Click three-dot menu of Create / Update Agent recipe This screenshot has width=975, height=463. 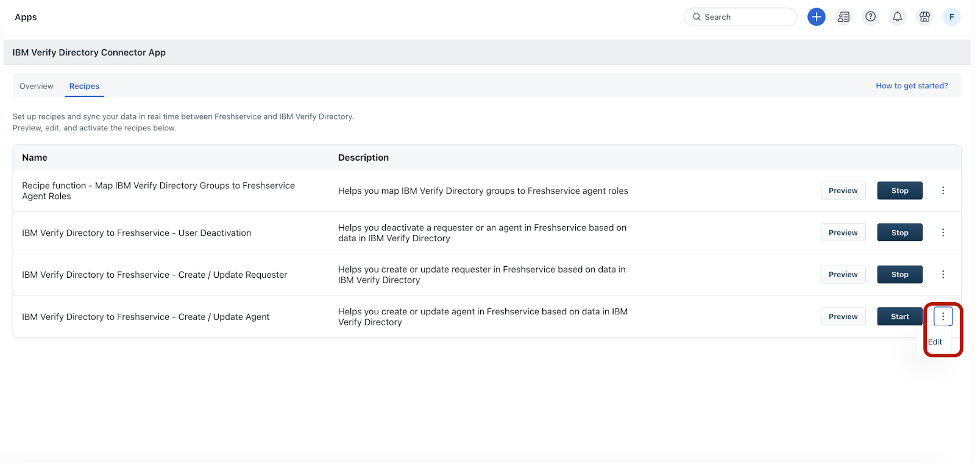click(x=943, y=316)
